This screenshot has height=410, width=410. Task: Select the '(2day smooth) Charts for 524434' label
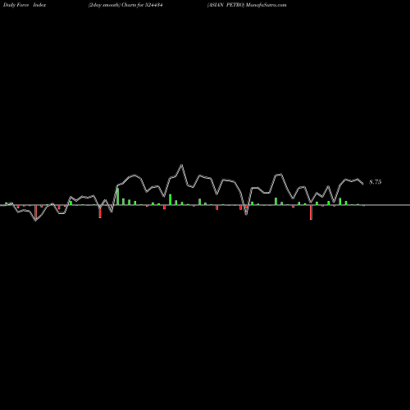125,5
